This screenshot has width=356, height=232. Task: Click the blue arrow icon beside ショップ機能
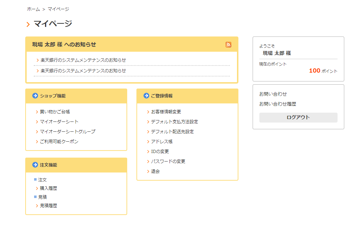point(35,96)
